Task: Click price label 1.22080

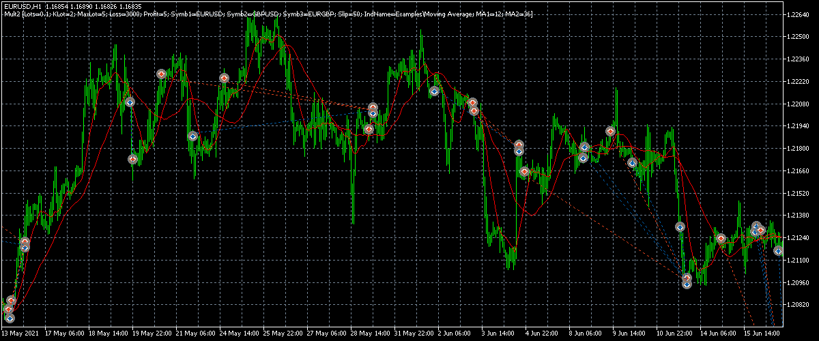Action: pyautogui.click(x=798, y=104)
